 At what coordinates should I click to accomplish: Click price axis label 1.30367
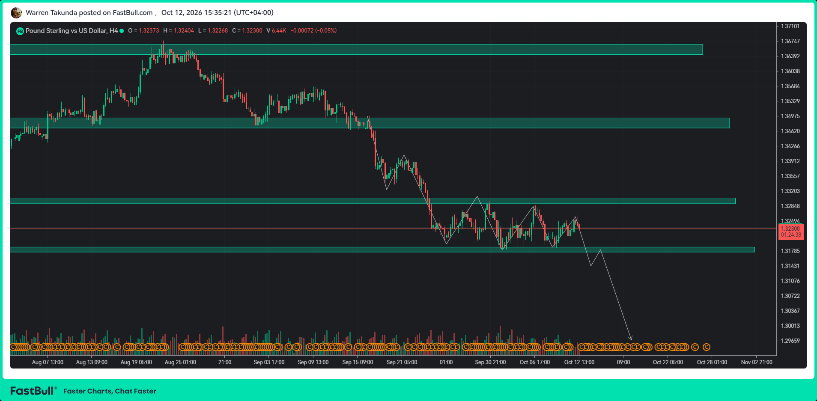[x=790, y=311]
